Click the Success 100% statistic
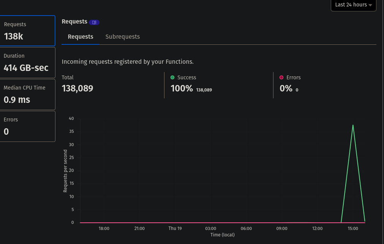The width and height of the screenshot is (384, 244). [x=182, y=88]
